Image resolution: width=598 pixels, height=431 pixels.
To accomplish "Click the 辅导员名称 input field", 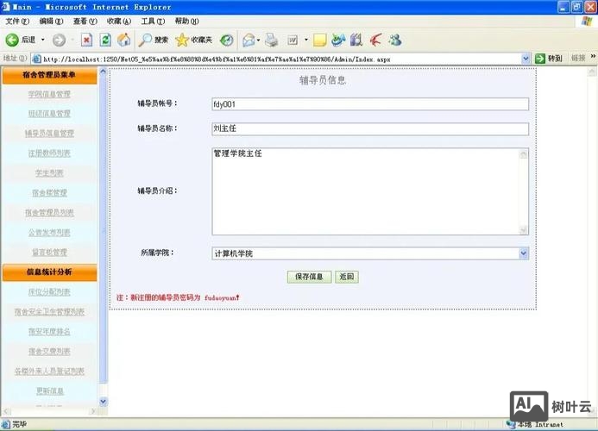I will (370, 128).
